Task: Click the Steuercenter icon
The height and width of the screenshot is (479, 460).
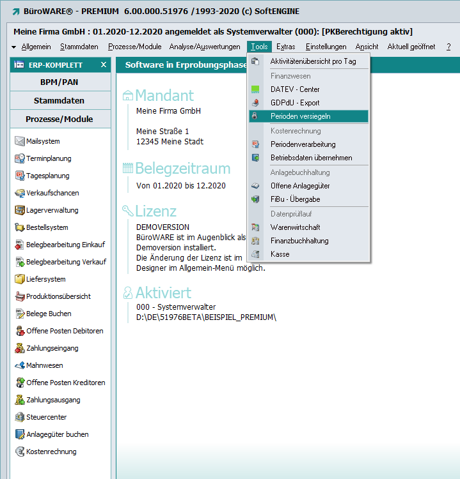Action: click(x=20, y=417)
